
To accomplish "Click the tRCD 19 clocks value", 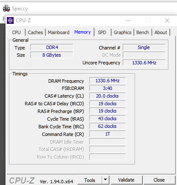I will [108, 104].
